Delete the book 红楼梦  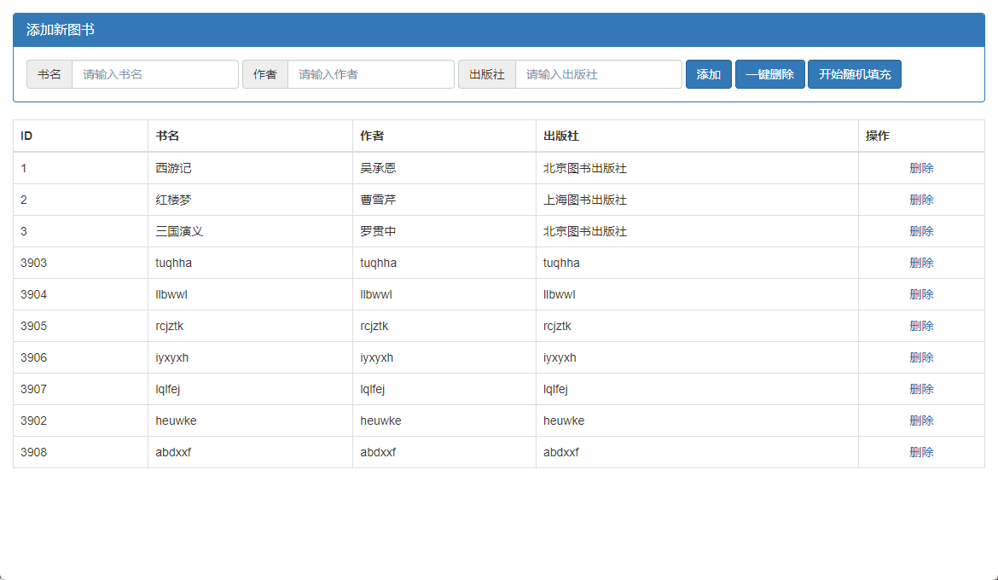(x=921, y=200)
